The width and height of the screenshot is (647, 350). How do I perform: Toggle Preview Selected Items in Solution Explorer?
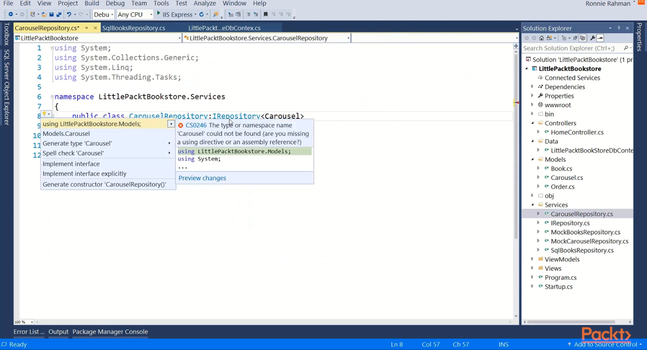pos(600,38)
